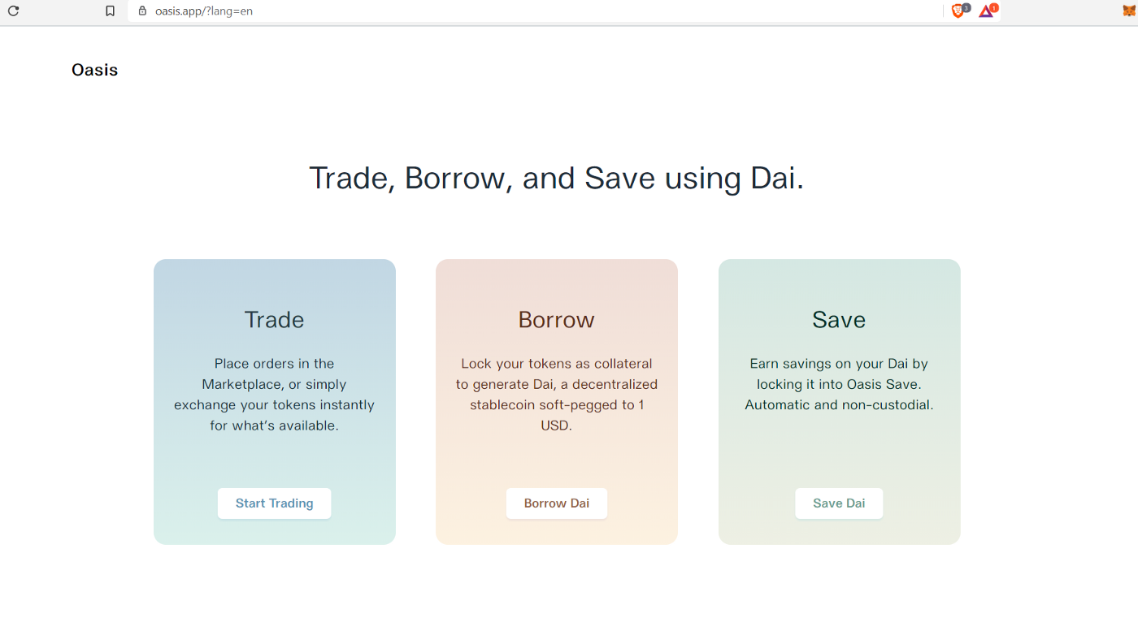
Task: Select the Borrow card heading
Action: (556, 320)
